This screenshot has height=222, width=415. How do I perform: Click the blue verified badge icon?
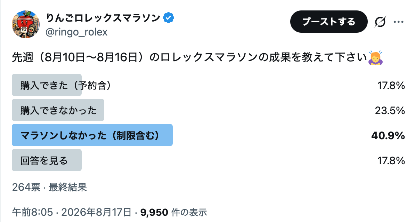[168, 18]
